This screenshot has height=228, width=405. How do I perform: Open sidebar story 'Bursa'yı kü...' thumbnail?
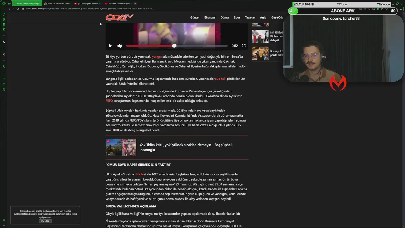[260, 53]
